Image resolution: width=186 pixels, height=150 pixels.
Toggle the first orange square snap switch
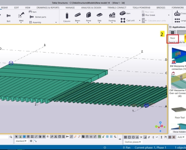click(170, 137)
